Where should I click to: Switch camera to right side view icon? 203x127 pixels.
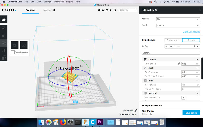pos(115,10)
